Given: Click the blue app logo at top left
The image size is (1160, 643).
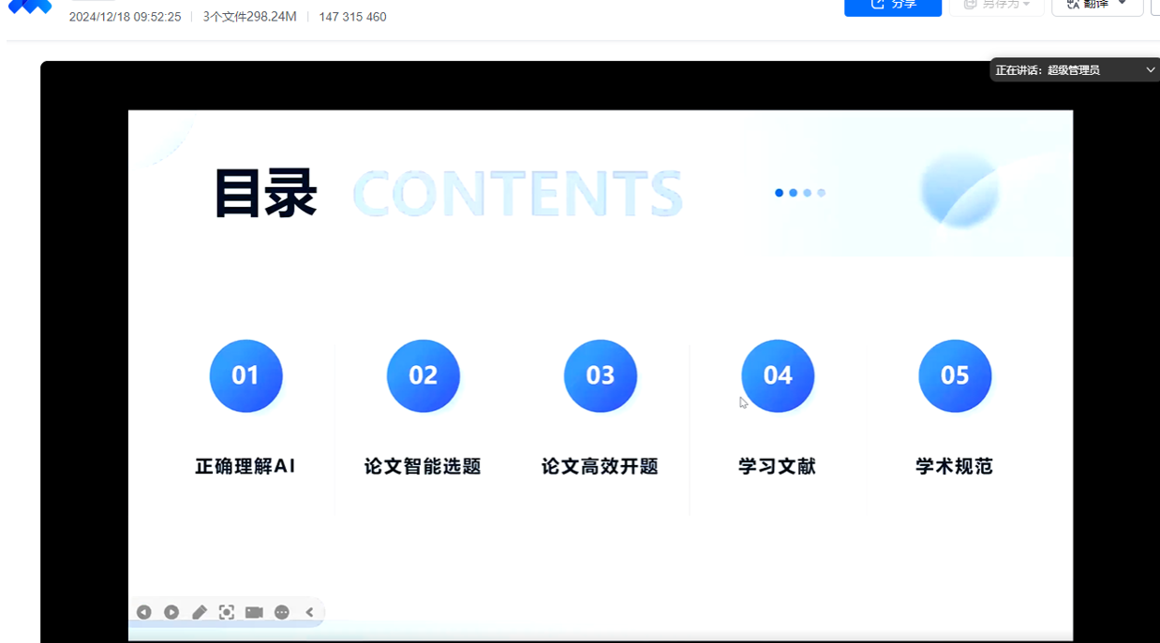Looking at the screenshot, I should 30,7.
